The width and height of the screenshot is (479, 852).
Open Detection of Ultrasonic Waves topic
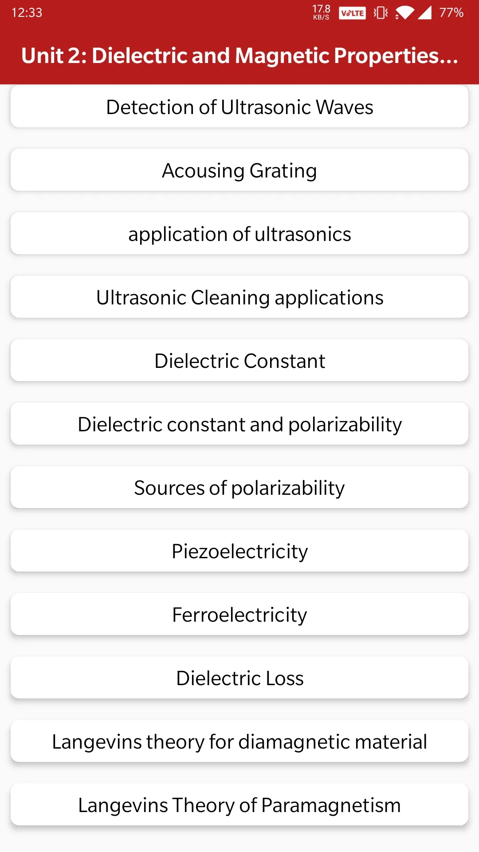click(x=239, y=107)
